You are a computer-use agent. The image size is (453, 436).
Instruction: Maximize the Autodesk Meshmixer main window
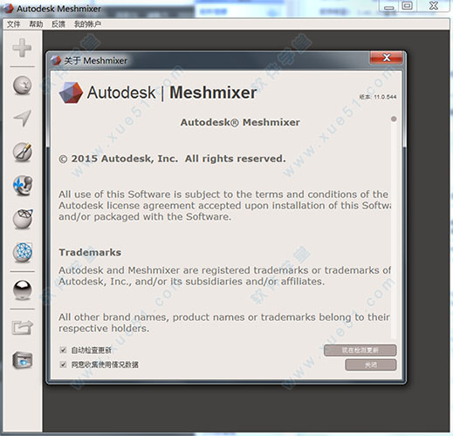coord(407,6)
